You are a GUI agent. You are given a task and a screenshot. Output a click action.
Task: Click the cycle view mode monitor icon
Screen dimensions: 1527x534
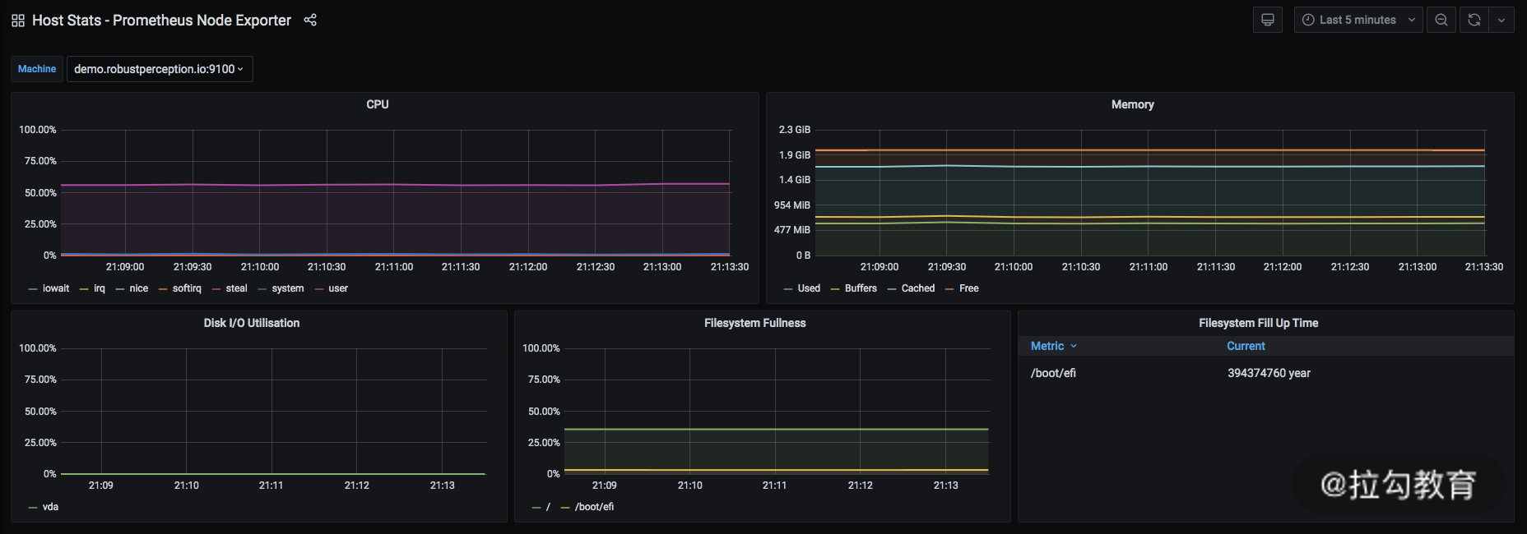tap(1267, 20)
